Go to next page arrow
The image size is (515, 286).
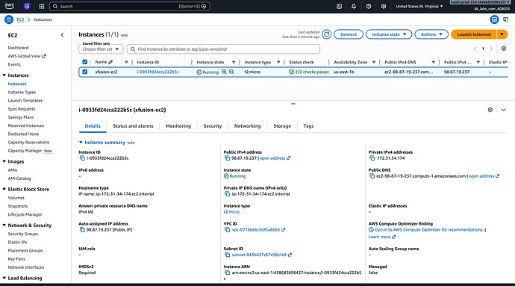(x=491, y=49)
